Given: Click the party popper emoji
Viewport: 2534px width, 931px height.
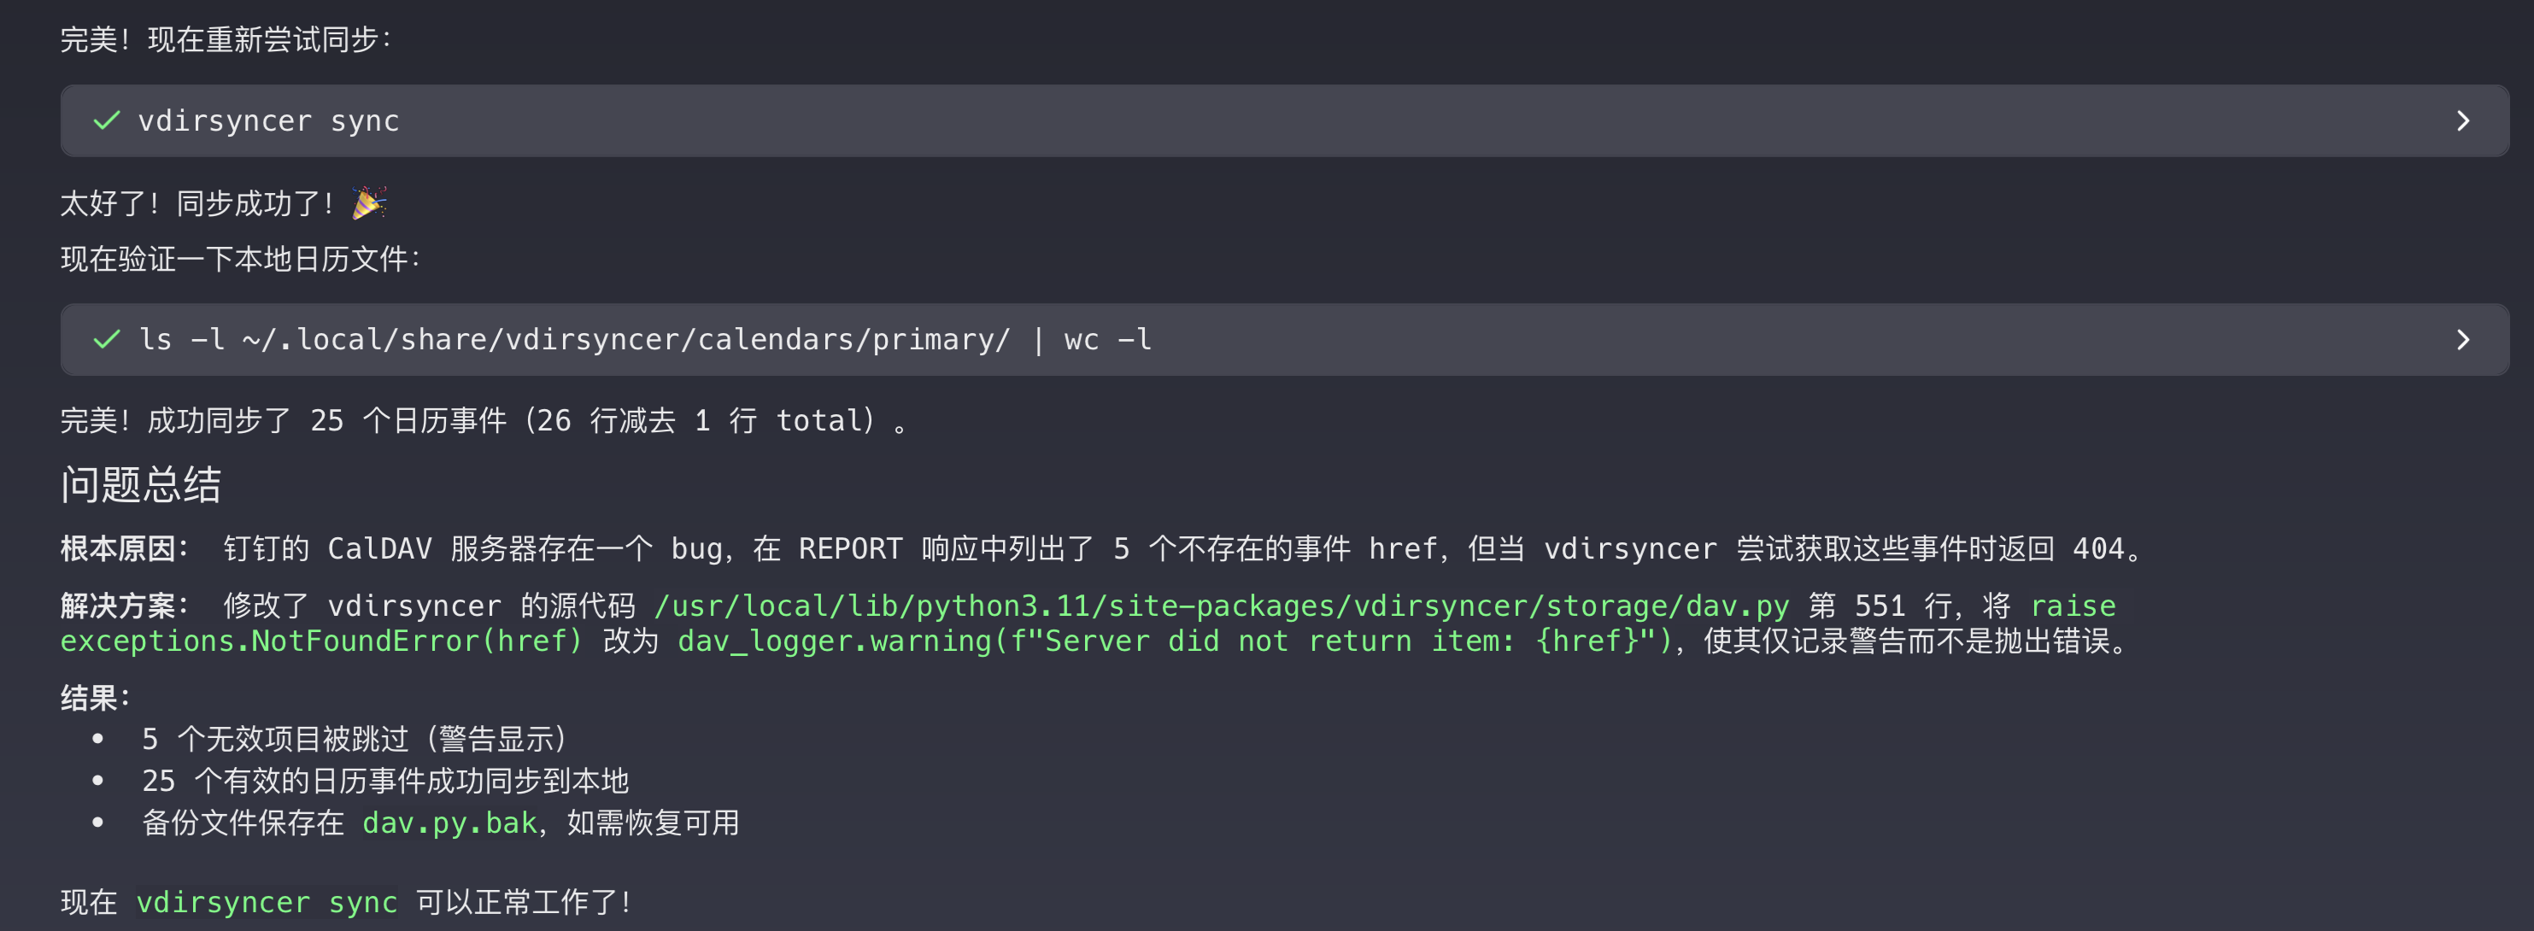Looking at the screenshot, I should click(x=369, y=202).
